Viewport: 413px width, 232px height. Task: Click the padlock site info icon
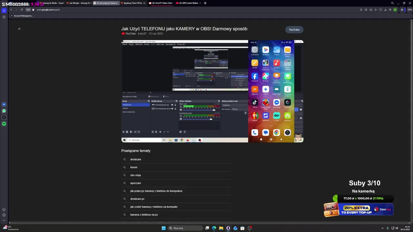coord(33,10)
